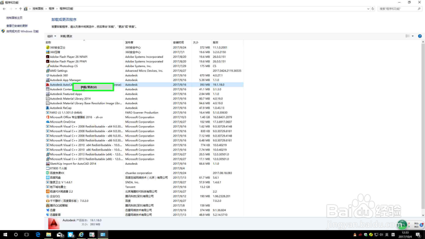
Task: Select FARO LS 1.1.501.0 (64bit) row
Action: click(144, 112)
